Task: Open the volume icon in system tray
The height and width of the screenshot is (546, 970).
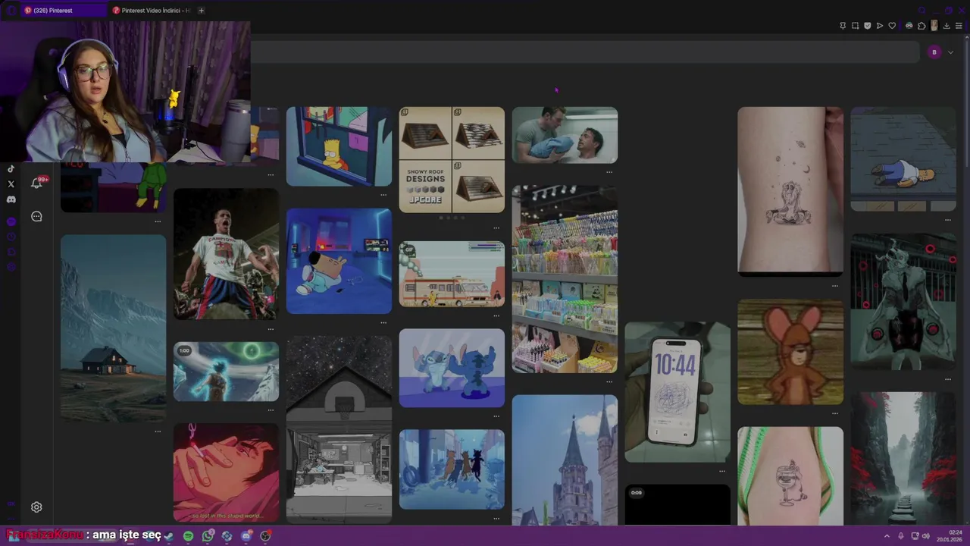Action: 926,536
